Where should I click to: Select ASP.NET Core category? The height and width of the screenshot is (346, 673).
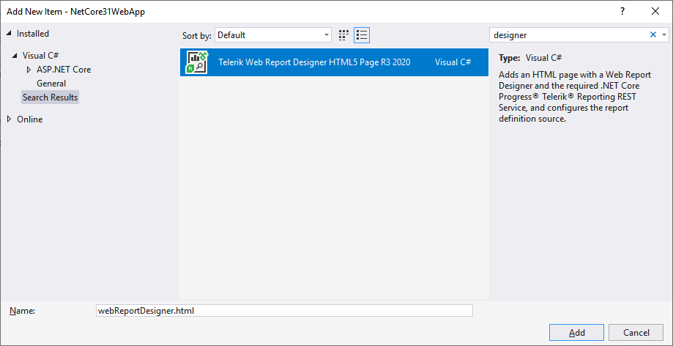point(64,69)
